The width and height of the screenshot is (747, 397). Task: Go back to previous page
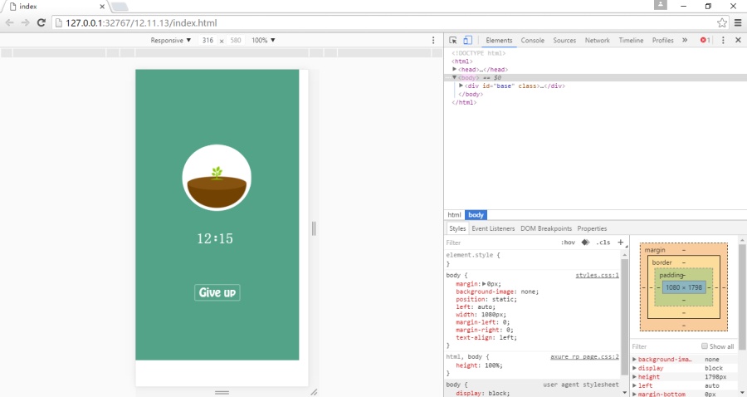(9, 22)
